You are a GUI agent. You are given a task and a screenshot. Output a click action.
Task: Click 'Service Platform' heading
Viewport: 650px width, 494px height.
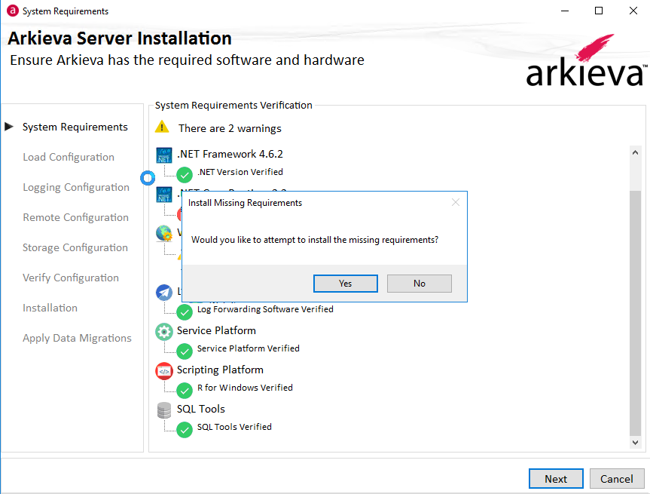216,330
